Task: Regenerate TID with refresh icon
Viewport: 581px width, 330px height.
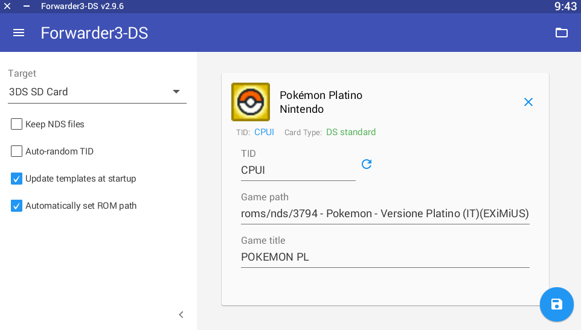Action: (367, 164)
